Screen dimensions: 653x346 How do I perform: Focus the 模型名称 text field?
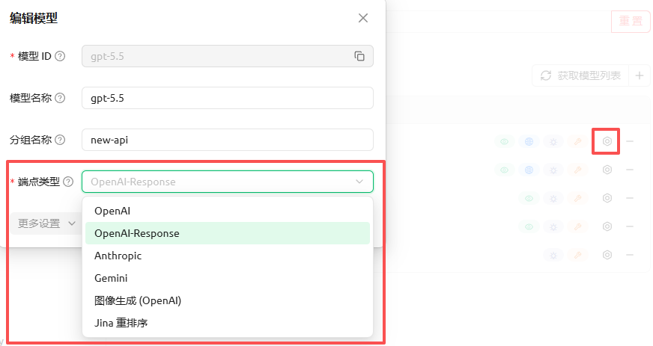click(228, 98)
